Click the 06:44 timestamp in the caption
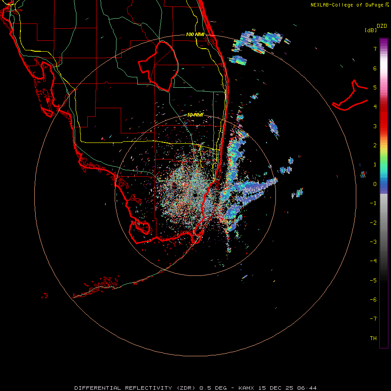Screen dimensions: 391x391 (307, 388)
